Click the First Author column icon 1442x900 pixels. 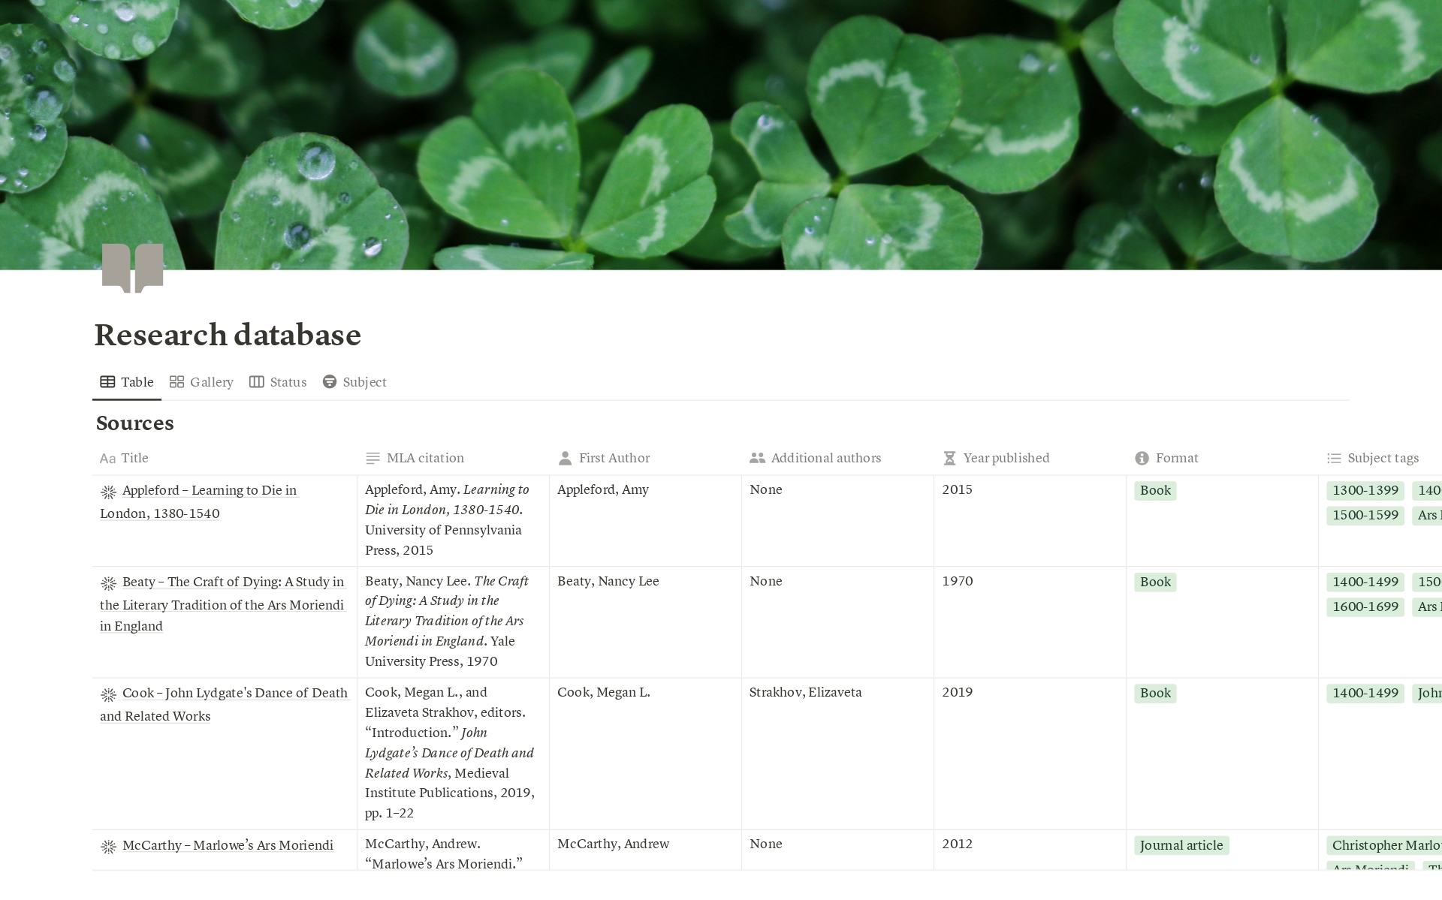click(x=566, y=457)
